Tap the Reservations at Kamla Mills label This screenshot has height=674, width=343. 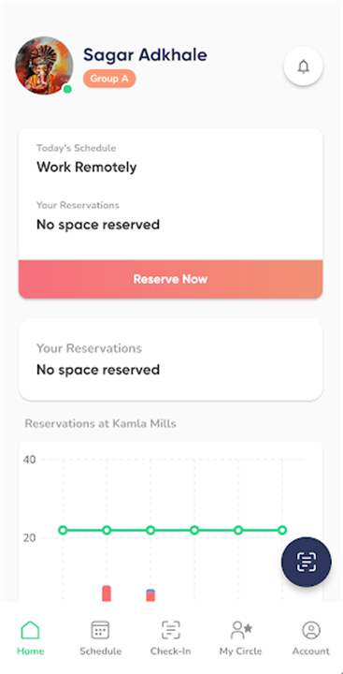(x=100, y=423)
